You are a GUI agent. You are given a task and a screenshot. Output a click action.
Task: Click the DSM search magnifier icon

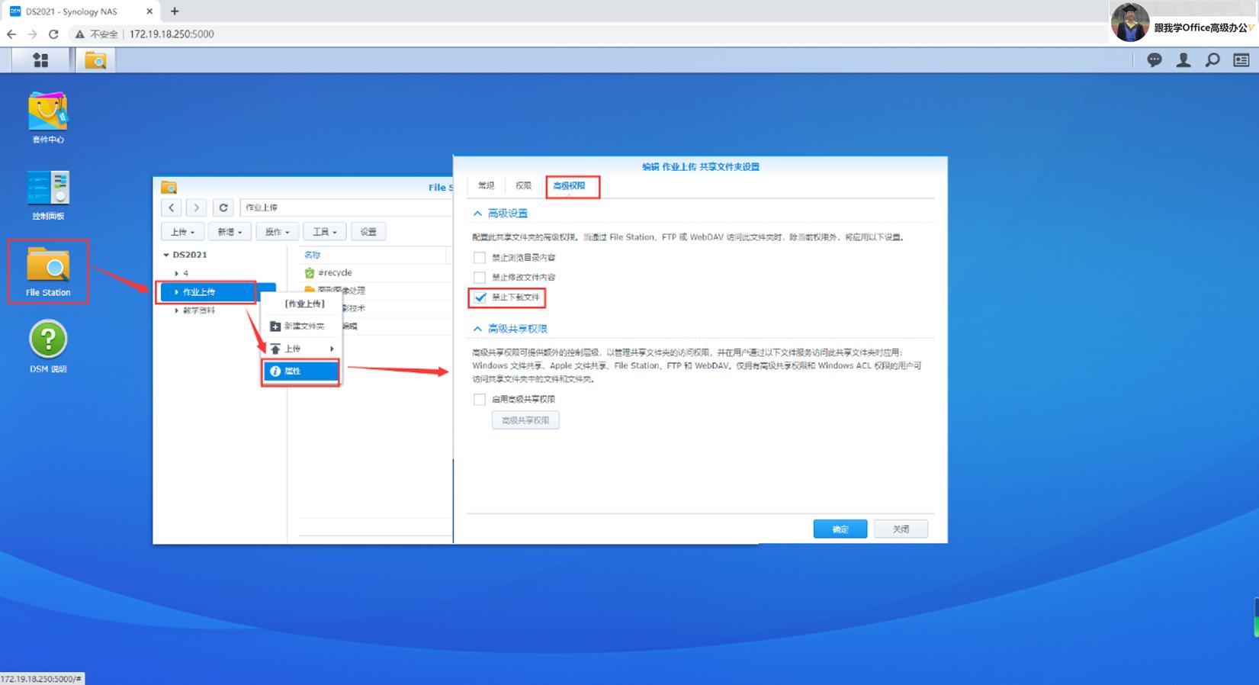[1212, 60]
